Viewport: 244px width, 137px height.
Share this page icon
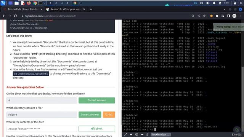[199, 16]
